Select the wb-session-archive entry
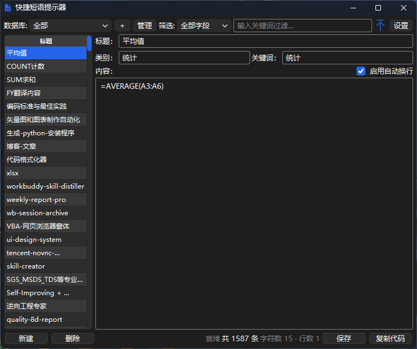Viewport: 417px width, 349px height. [x=45, y=213]
